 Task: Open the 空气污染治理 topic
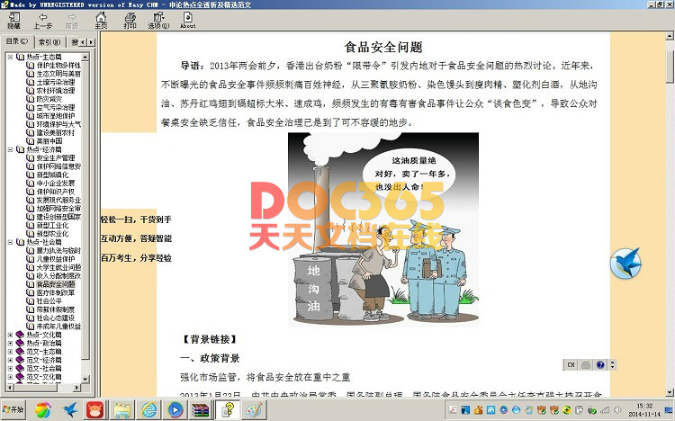click(55, 107)
